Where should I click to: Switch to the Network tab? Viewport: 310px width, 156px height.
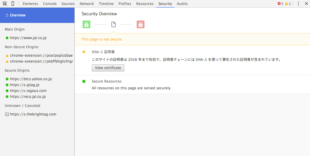tap(87, 4)
